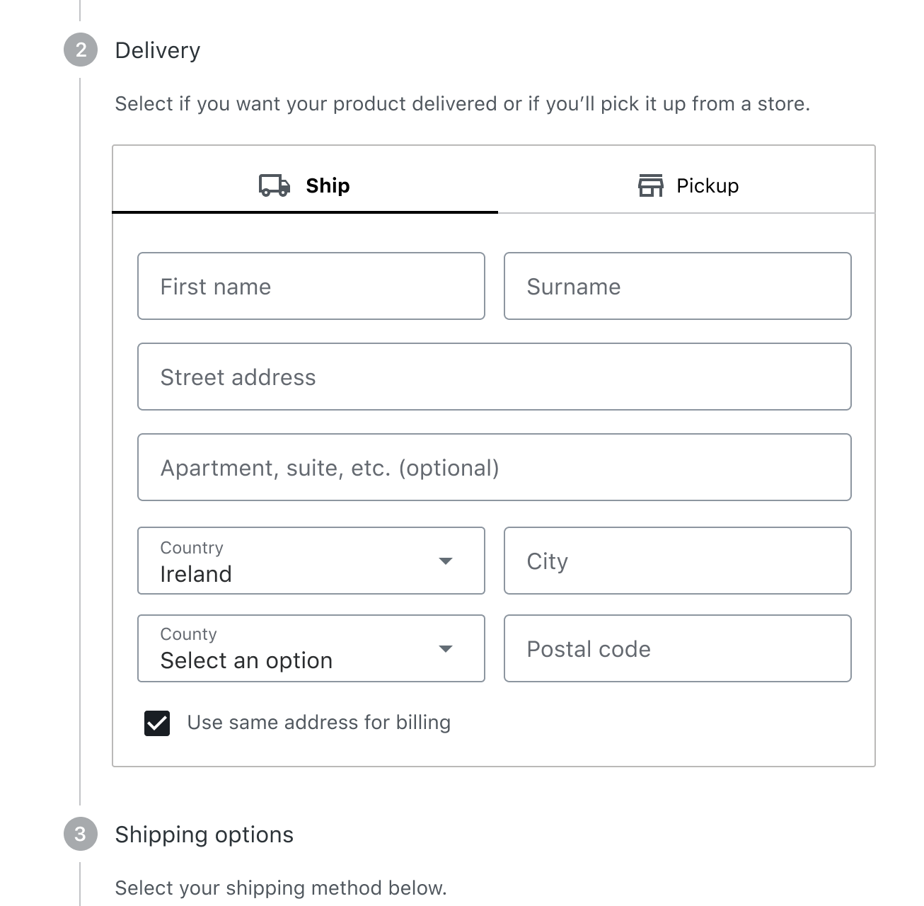This screenshot has height=906, width=924.
Task: Click the delivery truck icon
Action: pyautogui.click(x=274, y=185)
